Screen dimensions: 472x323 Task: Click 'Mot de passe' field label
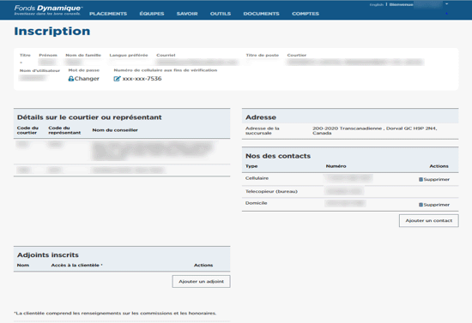point(84,70)
